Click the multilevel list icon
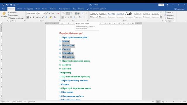Viewport: 187px width, 105px height. 71,13
